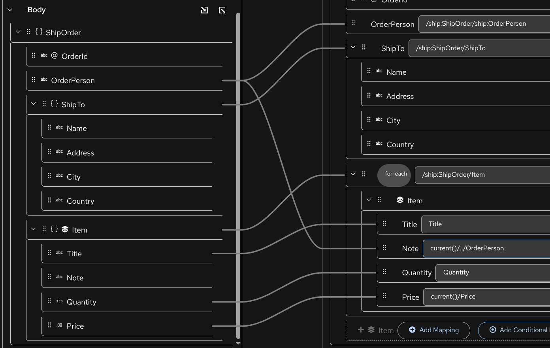
Task: Collapse the for-each Item mapping node
Action: (x=353, y=174)
